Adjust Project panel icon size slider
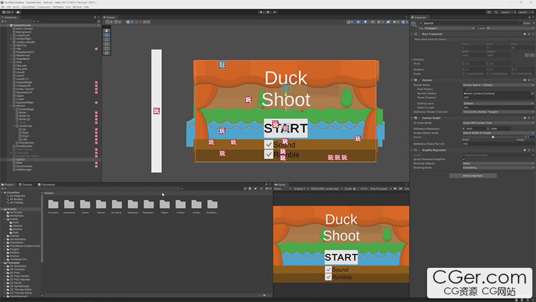The height and width of the screenshot is (302, 536). coord(264,295)
